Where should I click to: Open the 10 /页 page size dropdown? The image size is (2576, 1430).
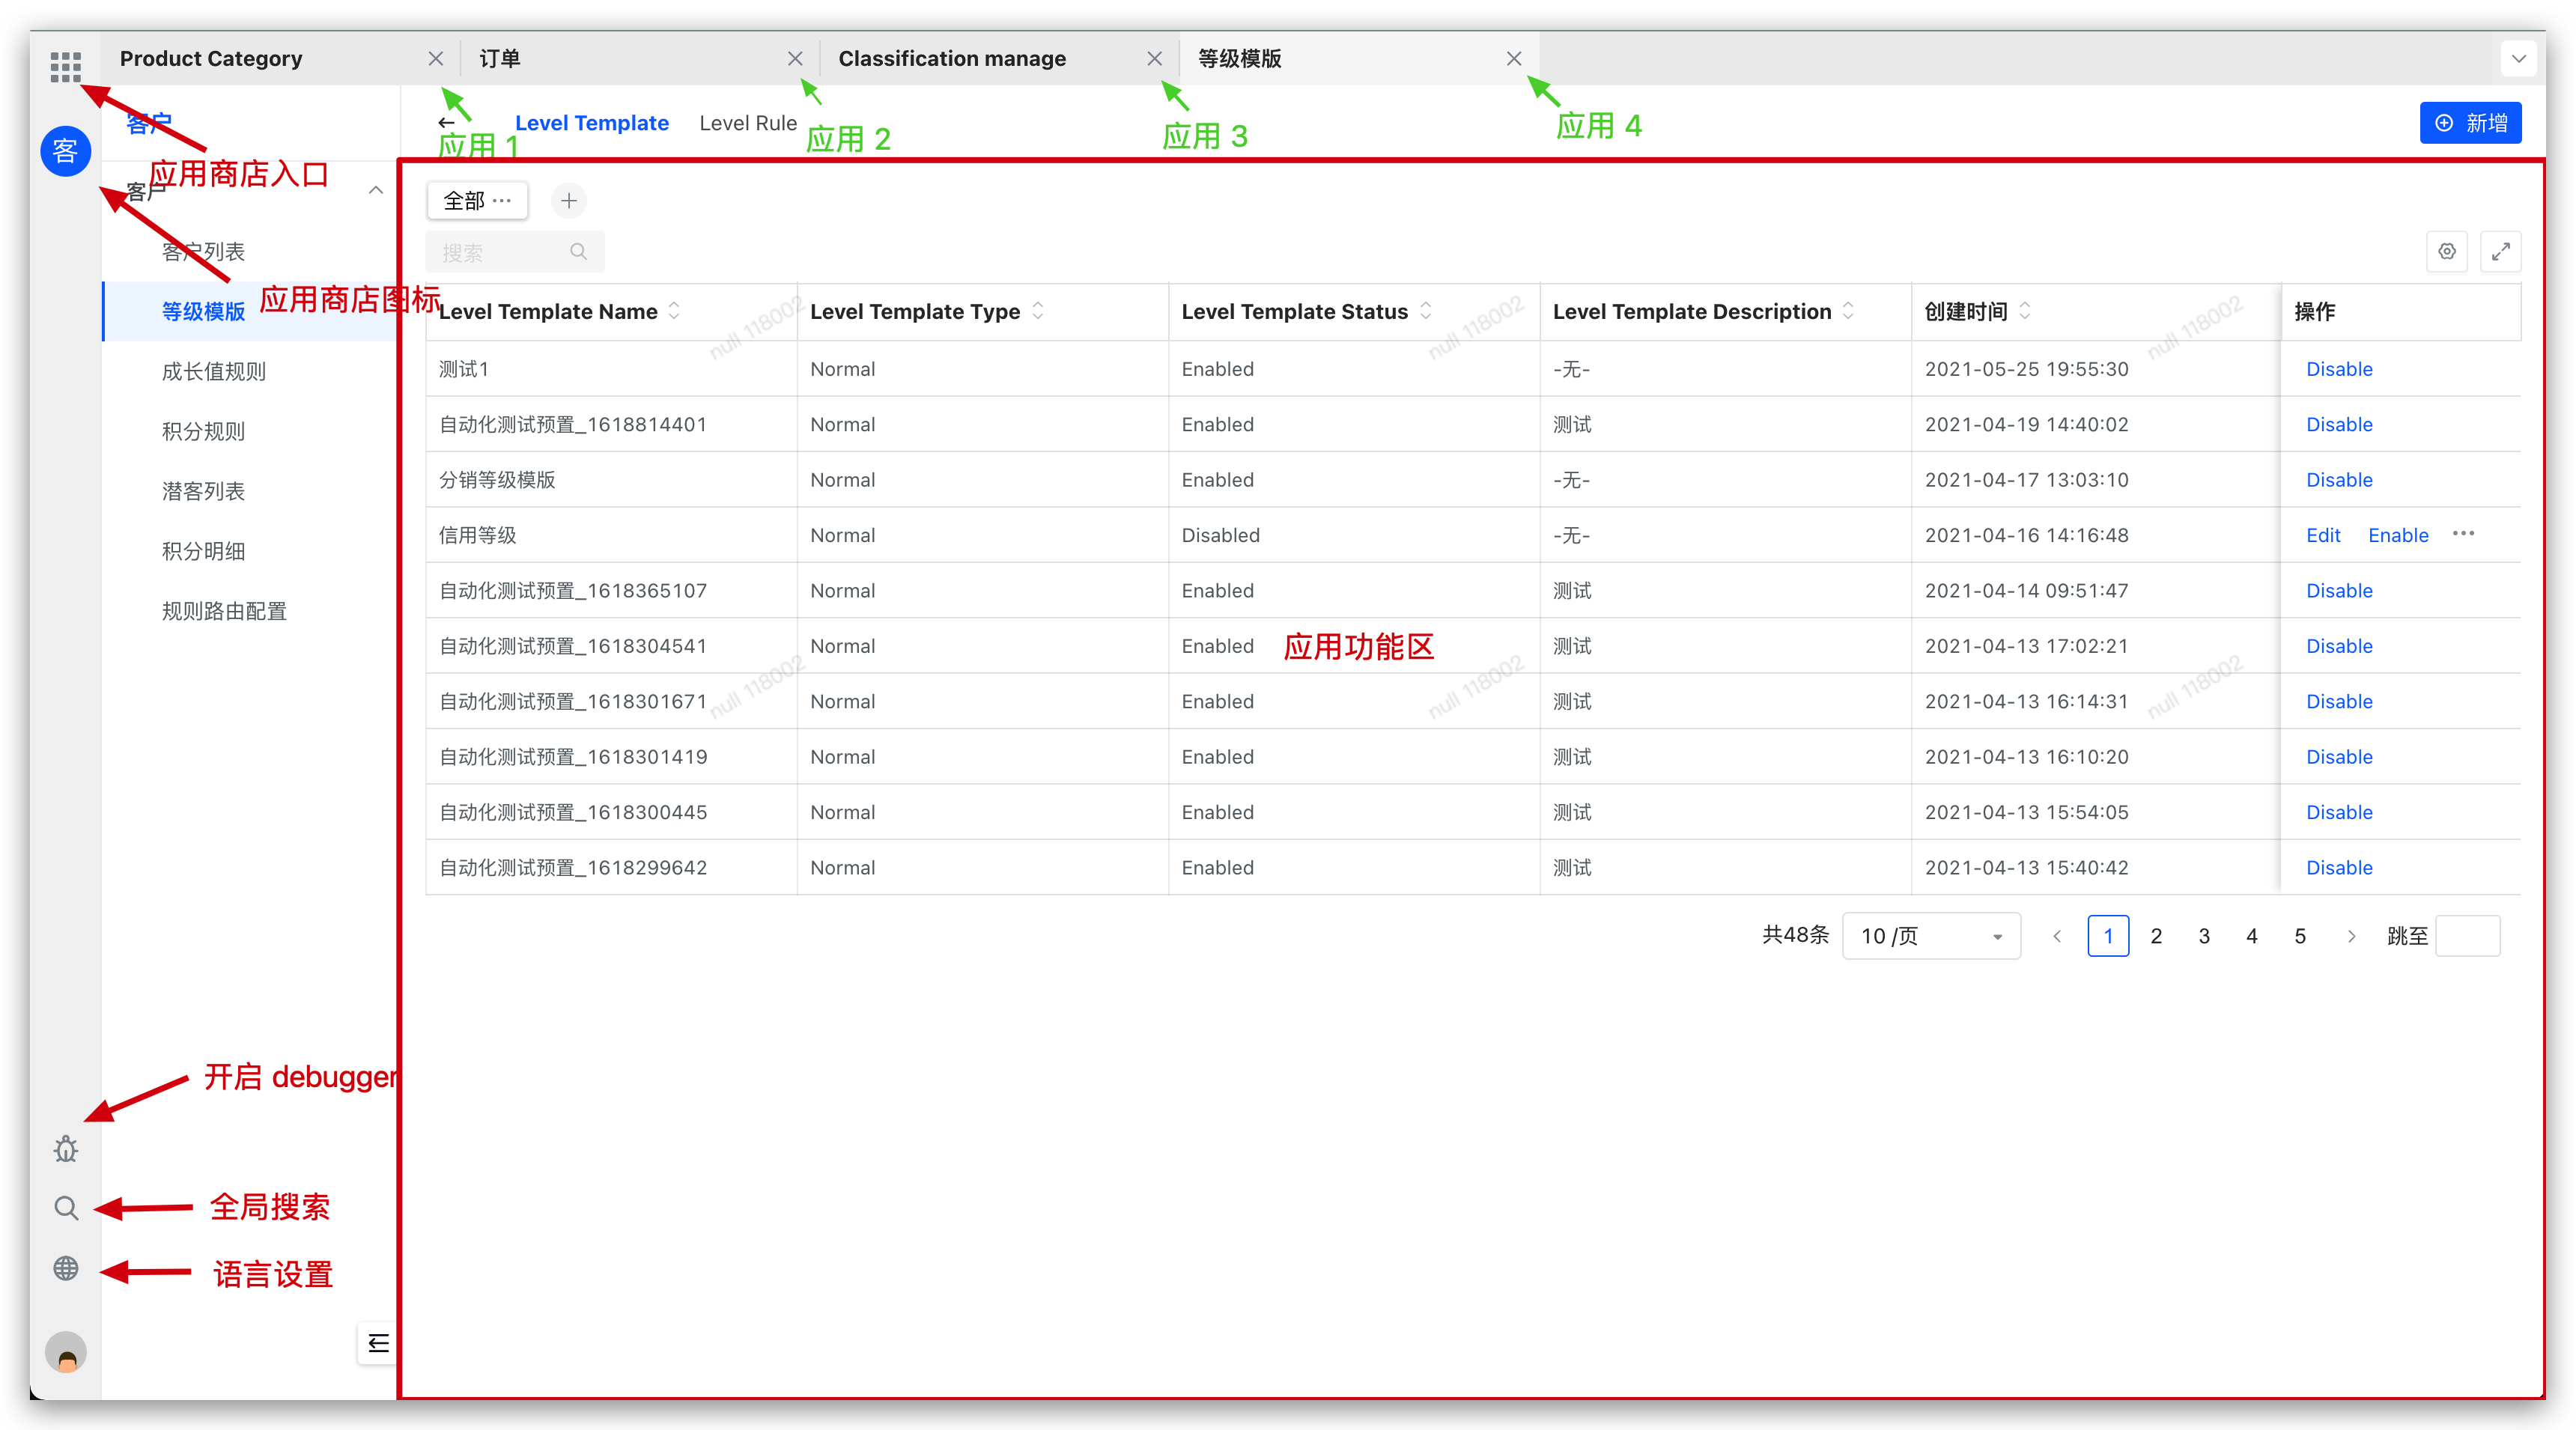1931,936
